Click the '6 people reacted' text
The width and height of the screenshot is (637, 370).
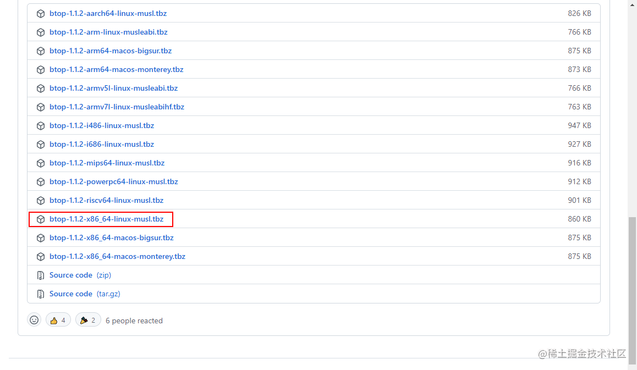tap(134, 321)
